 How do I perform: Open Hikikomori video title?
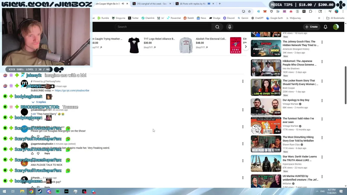[x=299, y=63]
